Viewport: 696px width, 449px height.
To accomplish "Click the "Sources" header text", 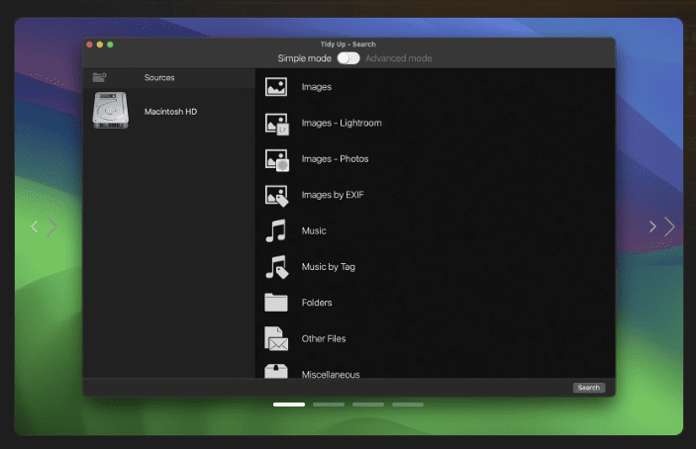I will pos(159,77).
